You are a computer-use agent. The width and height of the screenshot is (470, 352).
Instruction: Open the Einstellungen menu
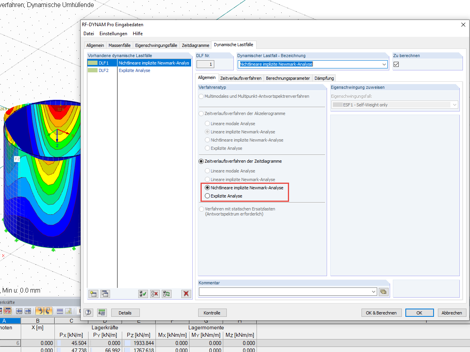(113, 34)
